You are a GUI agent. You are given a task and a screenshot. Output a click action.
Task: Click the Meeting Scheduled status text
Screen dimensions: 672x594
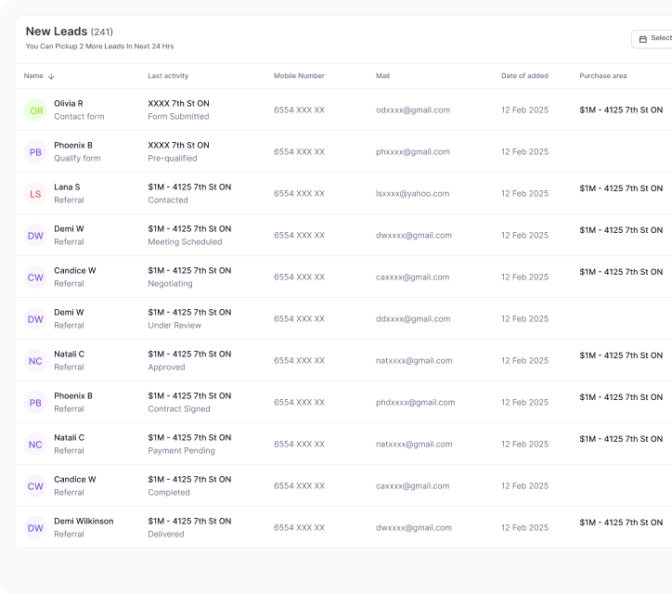(x=185, y=241)
